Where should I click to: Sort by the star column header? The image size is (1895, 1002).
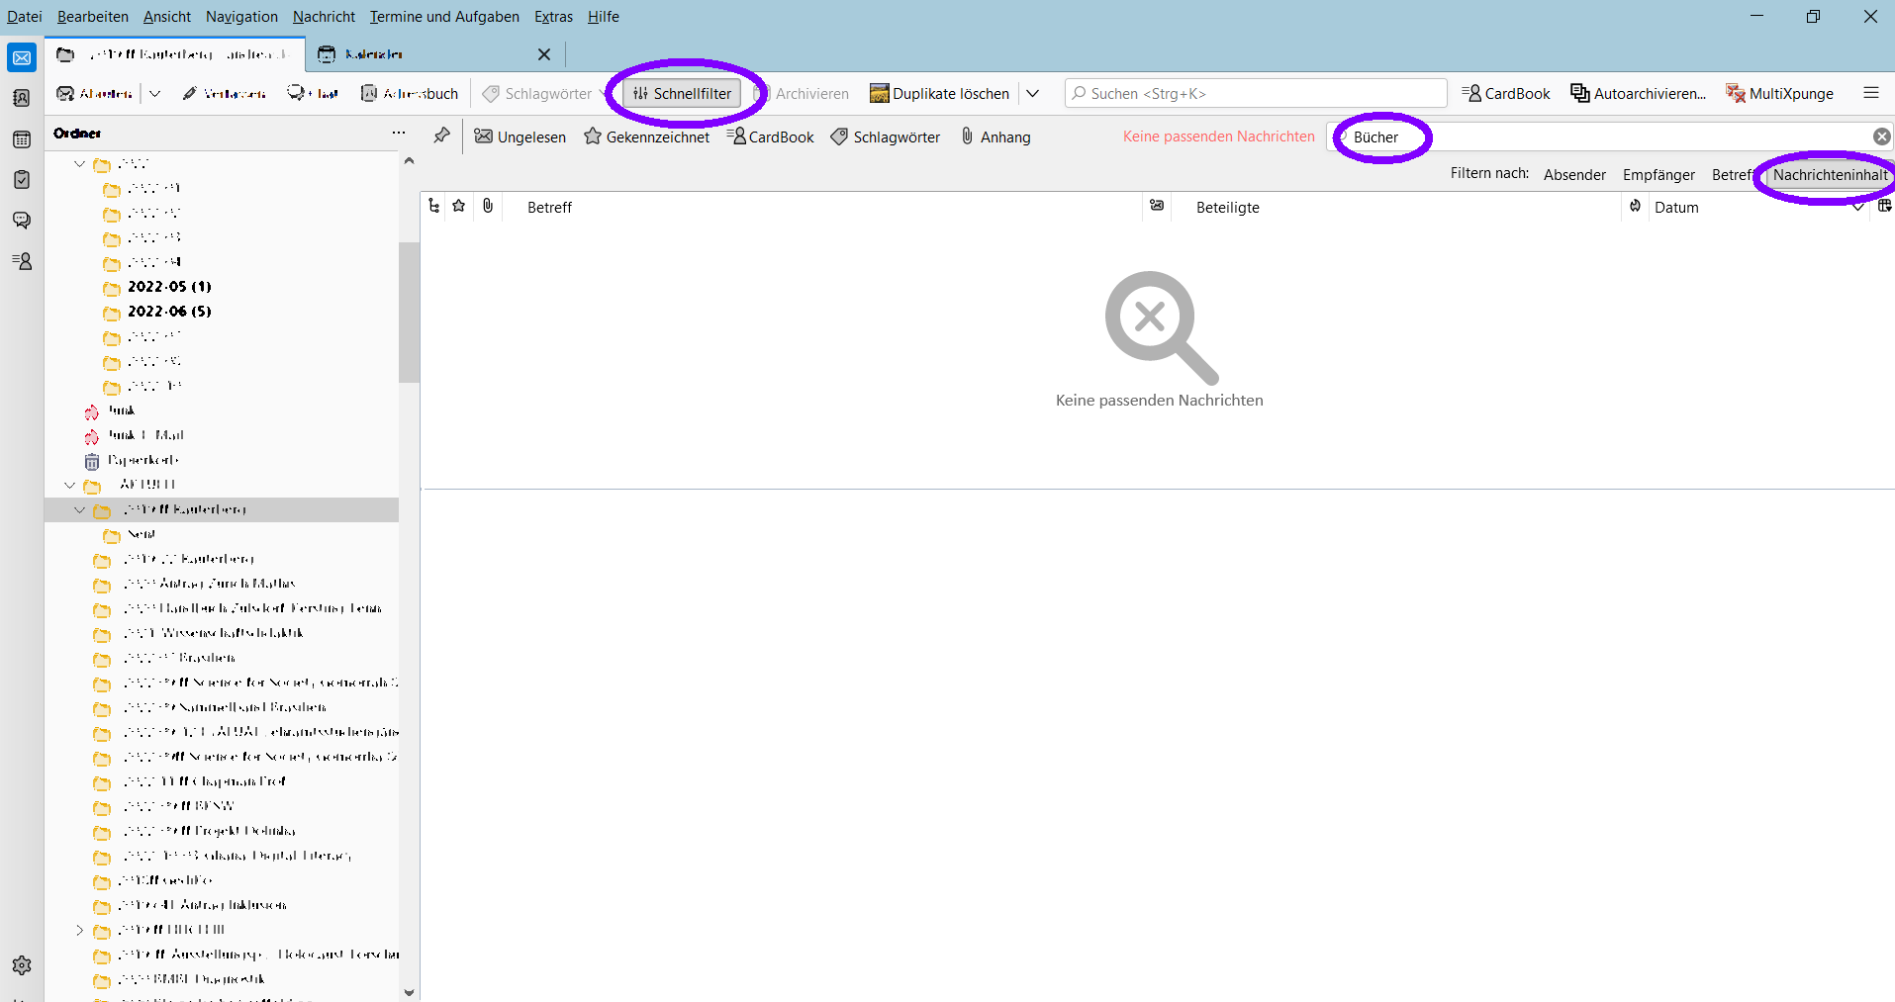pyautogui.click(x=459, y=206)
